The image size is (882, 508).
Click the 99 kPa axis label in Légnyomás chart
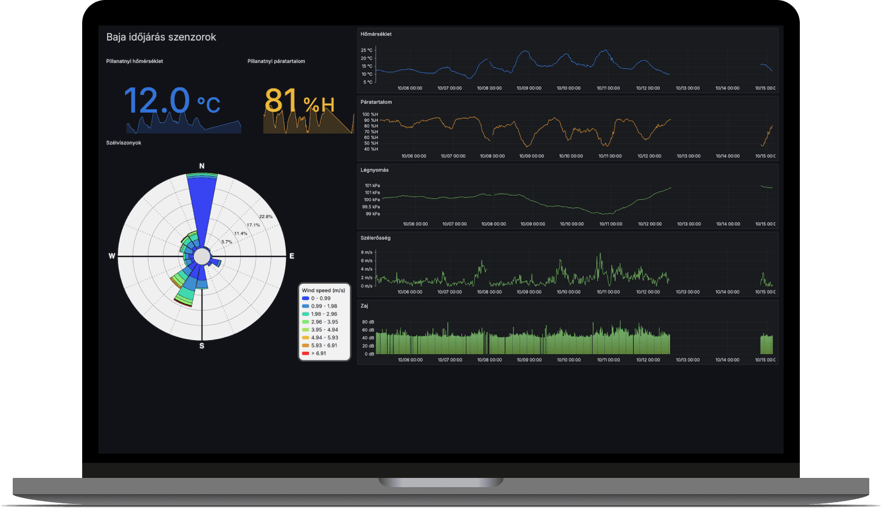(x=373, y=214)
